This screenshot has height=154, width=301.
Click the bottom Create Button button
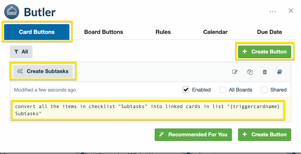(x=264, y=134)
